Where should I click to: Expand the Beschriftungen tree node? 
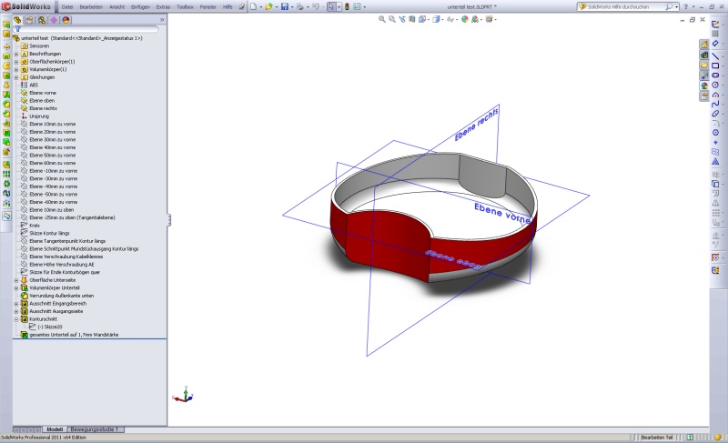tap(15, 54)
